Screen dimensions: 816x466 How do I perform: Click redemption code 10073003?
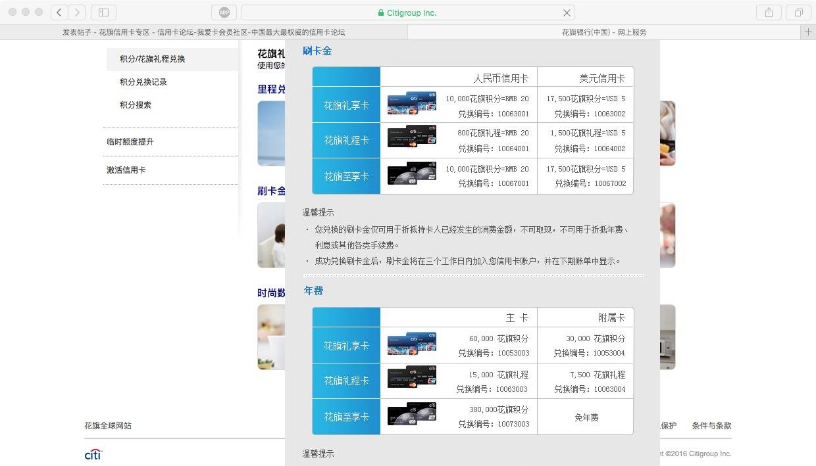coord(513,424)
